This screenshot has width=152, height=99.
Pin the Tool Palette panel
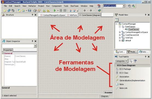[145, 57]
